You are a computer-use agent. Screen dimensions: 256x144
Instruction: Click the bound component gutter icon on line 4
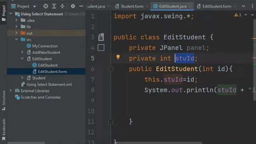coord(101,48)
